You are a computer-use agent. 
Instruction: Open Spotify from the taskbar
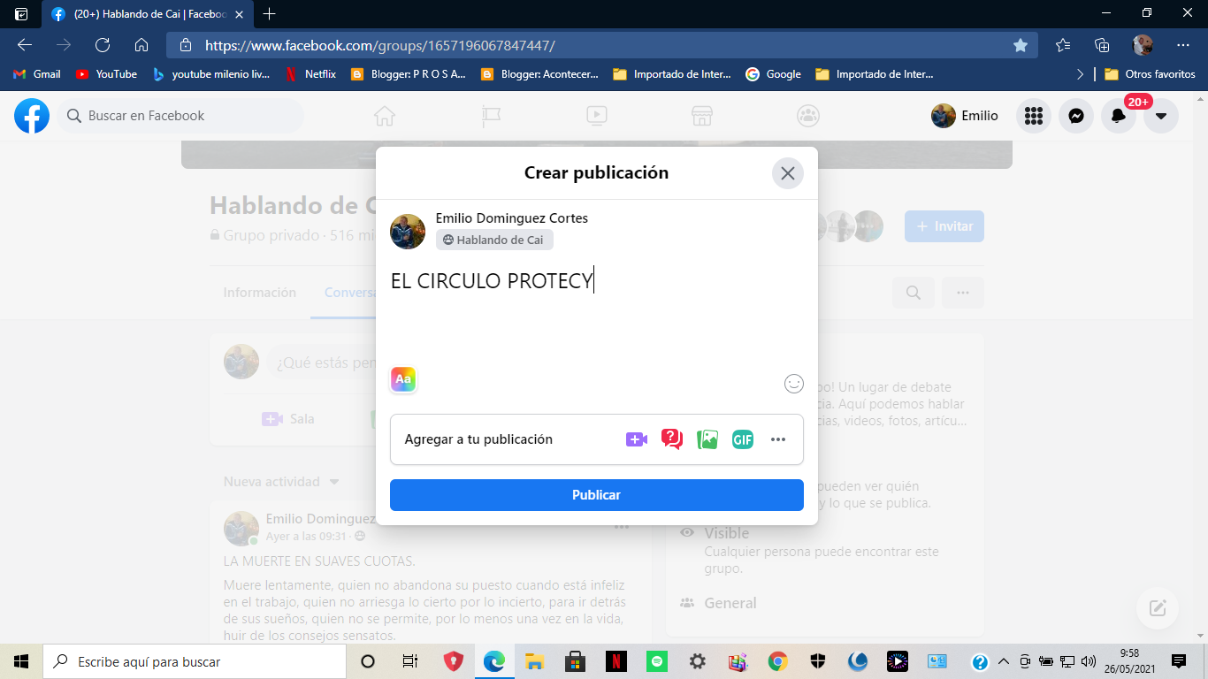tap(656, 661)
